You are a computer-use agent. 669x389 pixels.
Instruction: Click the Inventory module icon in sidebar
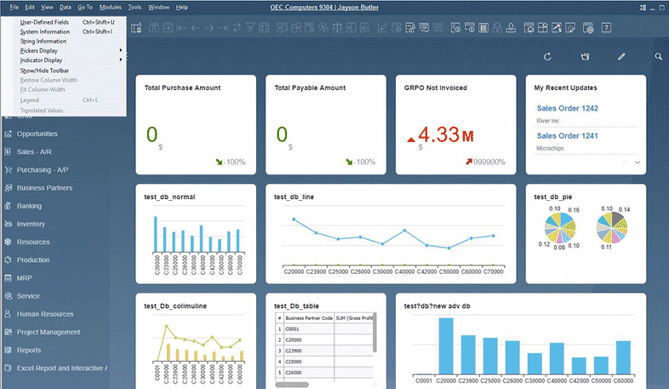coord(8,224)
